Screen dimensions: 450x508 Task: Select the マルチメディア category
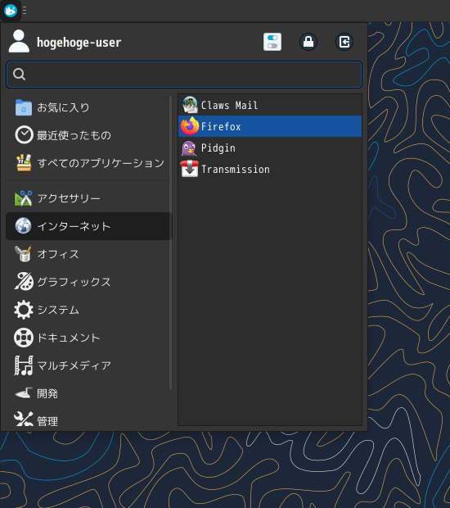click(x=88, y=365)
